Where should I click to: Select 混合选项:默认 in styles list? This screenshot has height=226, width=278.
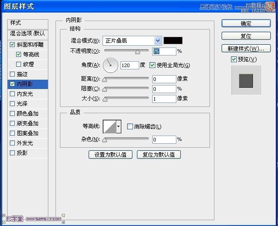[x=28, y=34]
